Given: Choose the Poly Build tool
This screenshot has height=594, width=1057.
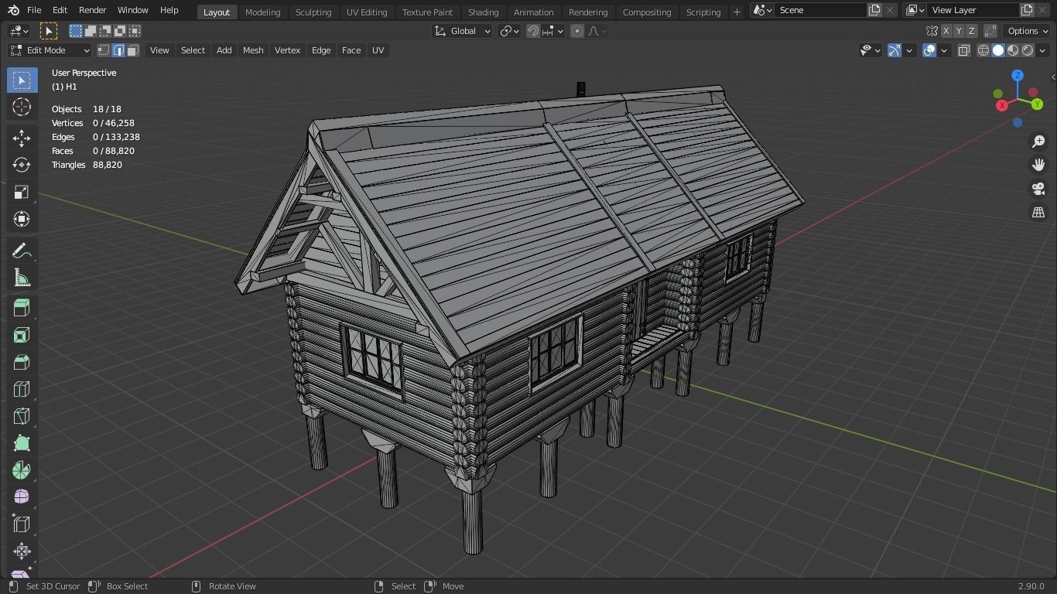Looking at the screenshot, I should coord(22,443).
